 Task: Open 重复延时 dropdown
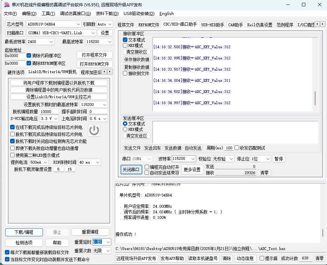point(102,242)
